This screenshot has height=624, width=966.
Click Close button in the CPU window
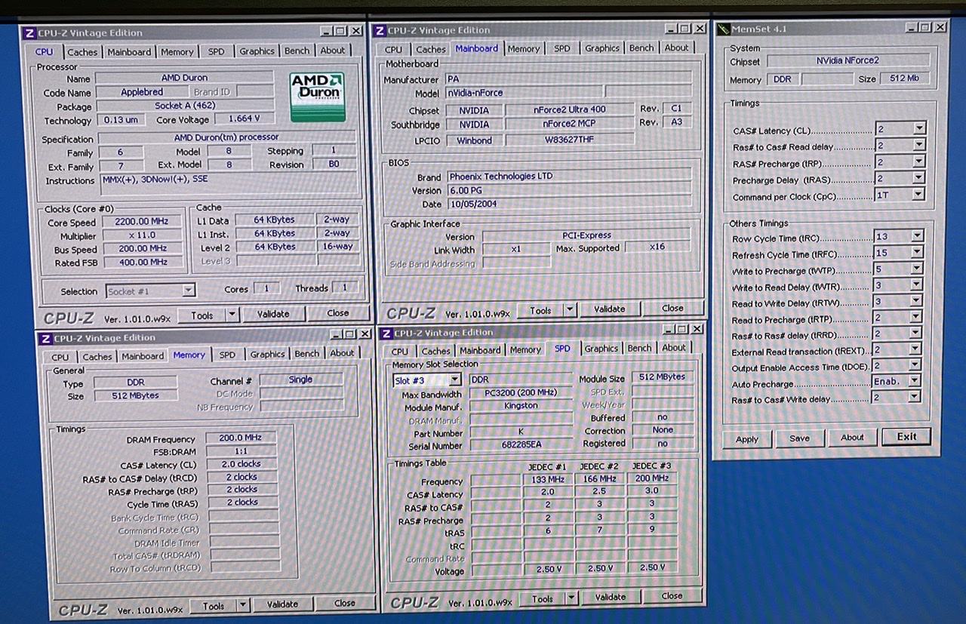[x=338, y=313]
